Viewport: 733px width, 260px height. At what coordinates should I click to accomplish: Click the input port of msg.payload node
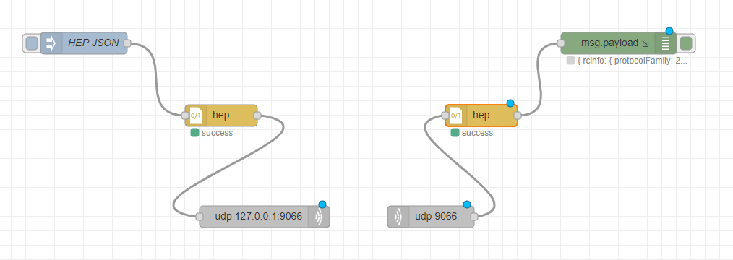point(560,43)
